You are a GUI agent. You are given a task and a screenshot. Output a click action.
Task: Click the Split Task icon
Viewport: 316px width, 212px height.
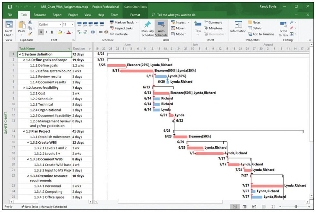point(93,32)
